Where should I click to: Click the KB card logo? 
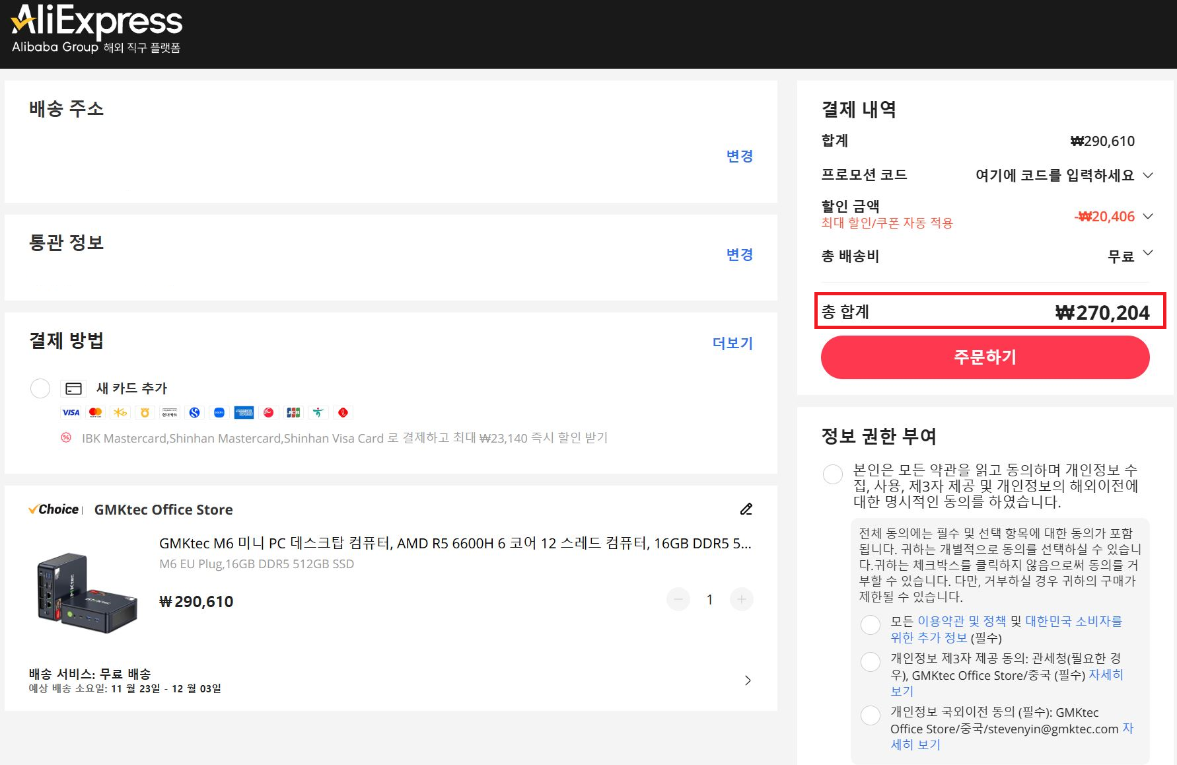click(x=120, y=412)
